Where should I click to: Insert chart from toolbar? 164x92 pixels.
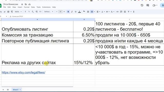pyautogui.click(x=125, y=12)
